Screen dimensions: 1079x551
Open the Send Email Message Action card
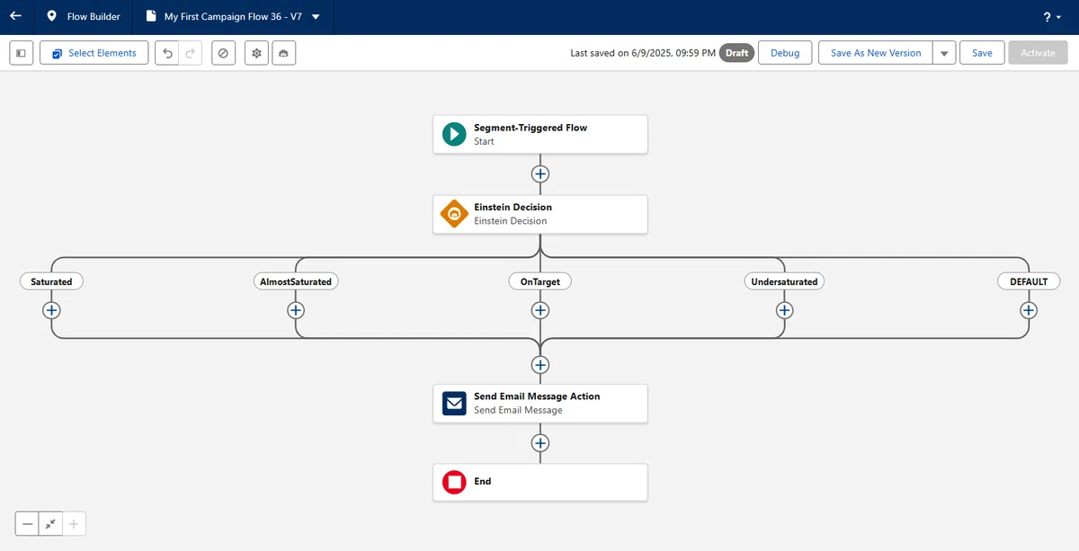tap(539, 403)
